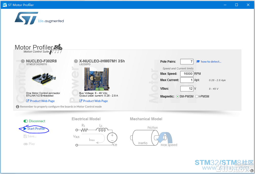This screenshot has height=174, width=255.
Task: Click the floppy disk Save icon
Action: click(x=25, y=136)
